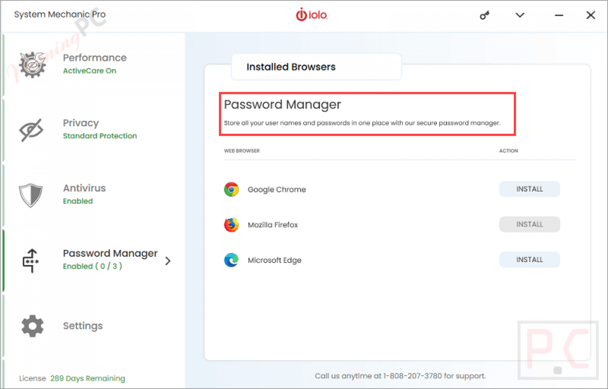Click the System Mechanic Pro title
Screen dimensions: 608x389
click(60, 14)
